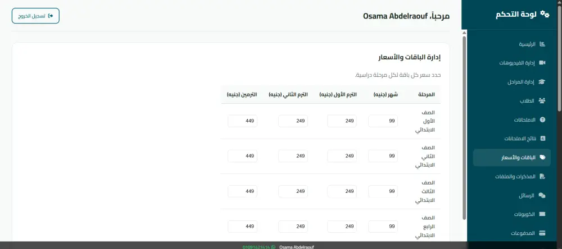Click the users icon next to الطلاب

542,101
